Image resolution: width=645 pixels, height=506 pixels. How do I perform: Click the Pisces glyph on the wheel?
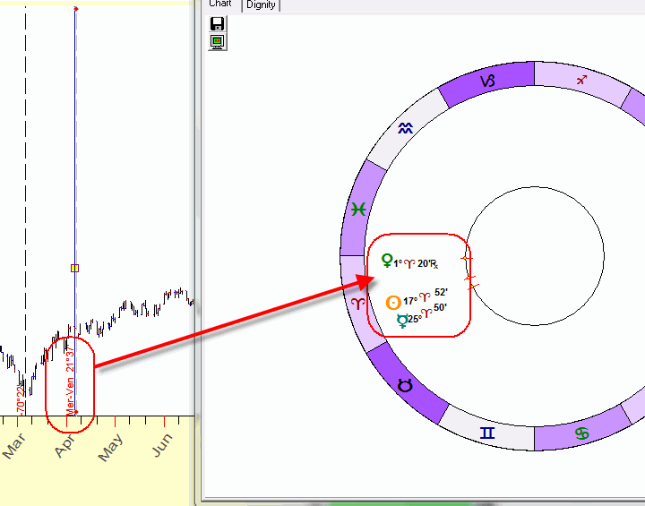(x=358, y=209)
